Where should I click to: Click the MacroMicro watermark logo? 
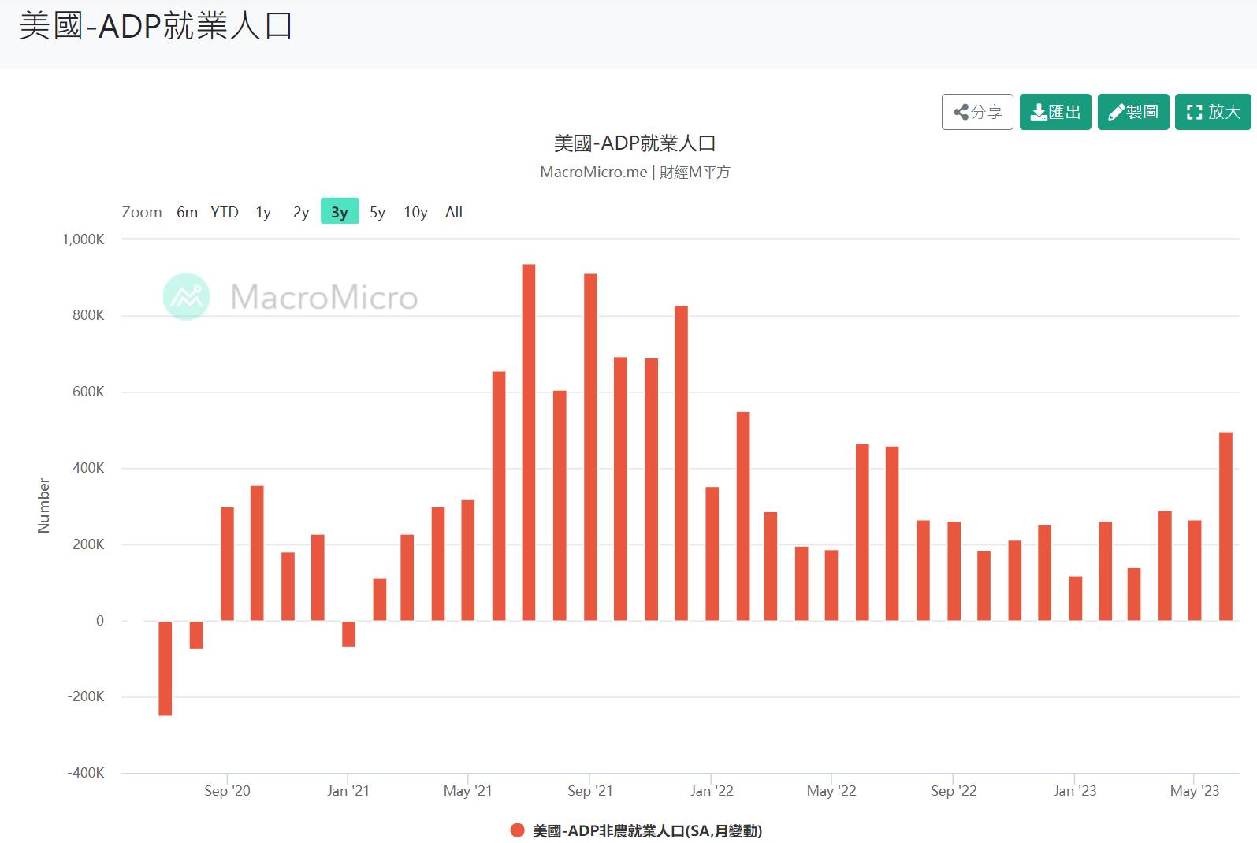[x=187, y=297]
